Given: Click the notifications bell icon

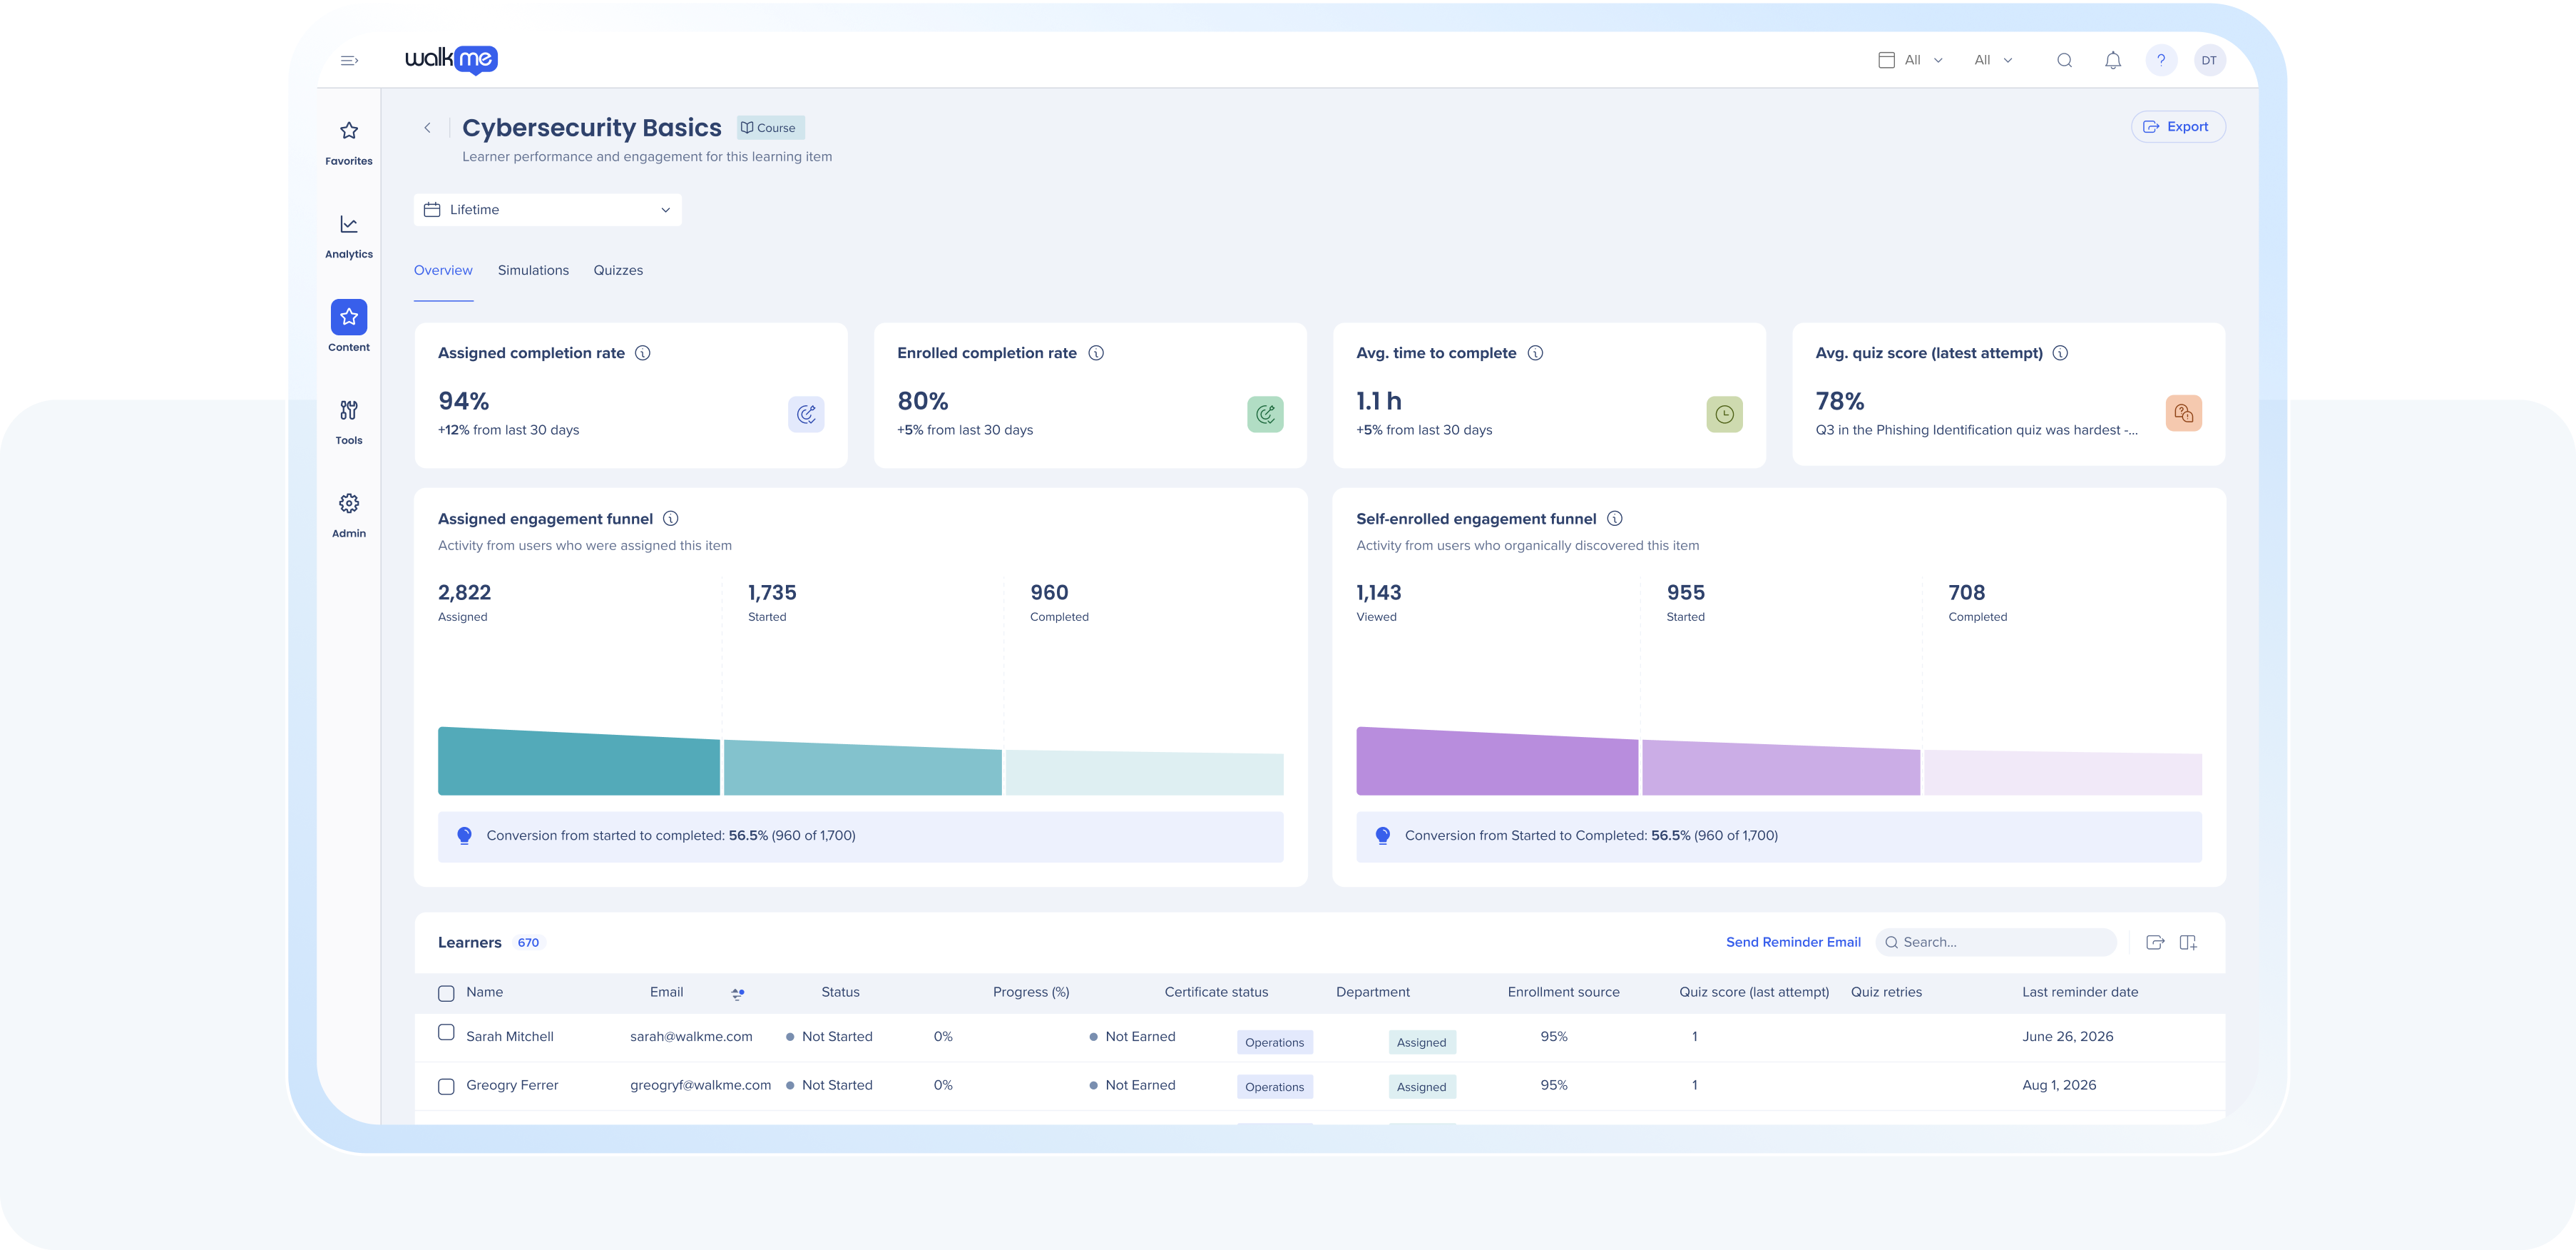Looking at the screenshot, I should point(2112,60).
